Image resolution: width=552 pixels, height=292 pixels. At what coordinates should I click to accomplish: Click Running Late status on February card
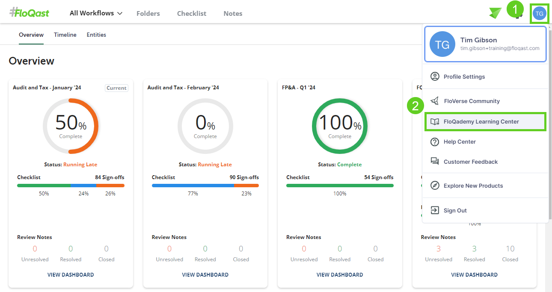pyautogui.click(x=215, y=165)
